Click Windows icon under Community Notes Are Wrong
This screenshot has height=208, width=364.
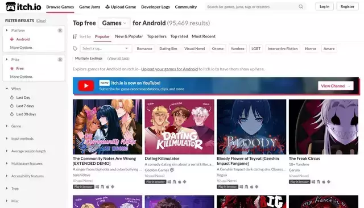tap(97, 186)
